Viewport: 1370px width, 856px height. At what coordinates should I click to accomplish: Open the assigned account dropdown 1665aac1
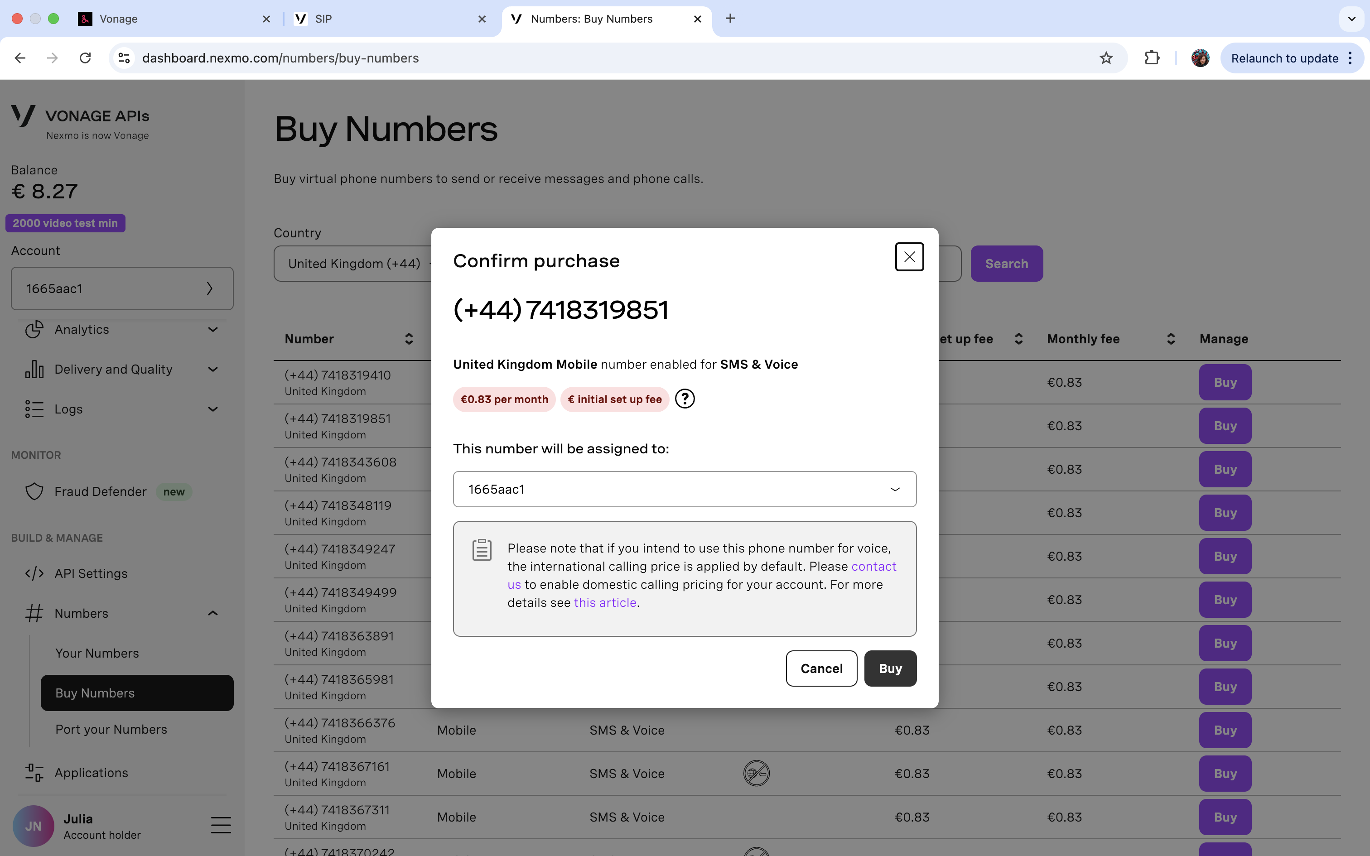pos(685,489)
